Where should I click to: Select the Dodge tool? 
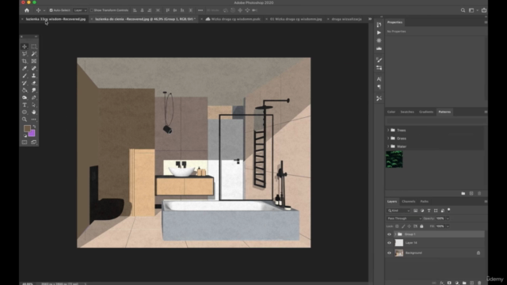(x=25, y=97)
